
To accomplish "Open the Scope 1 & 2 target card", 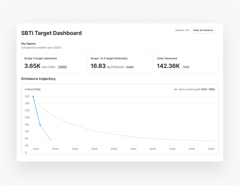I will click(120, 63).
